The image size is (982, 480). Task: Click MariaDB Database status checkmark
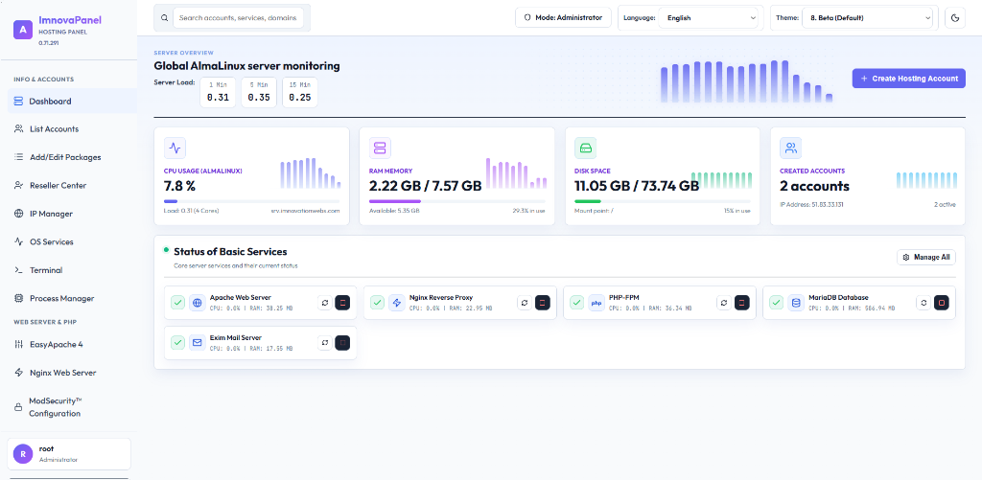(x=777, y=303)
